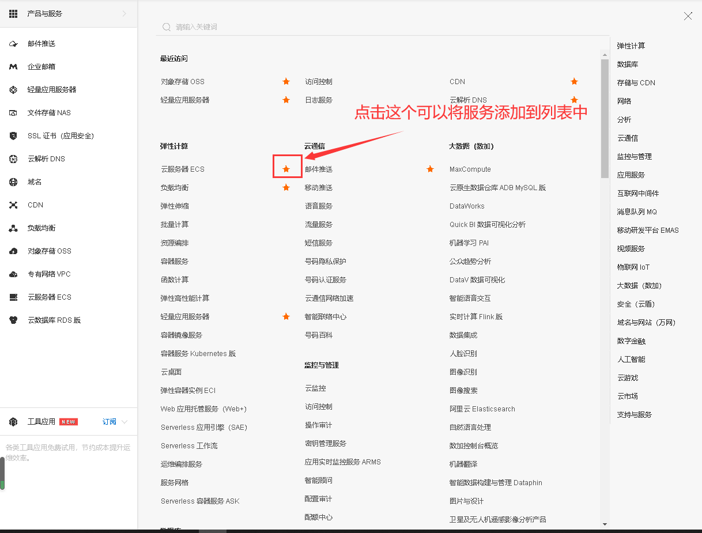This screenshot has height=533, width=702.
Task: Click the 云服务器 ECS sidebar icon
Action: pyautogui.click(x=13, y=297)
